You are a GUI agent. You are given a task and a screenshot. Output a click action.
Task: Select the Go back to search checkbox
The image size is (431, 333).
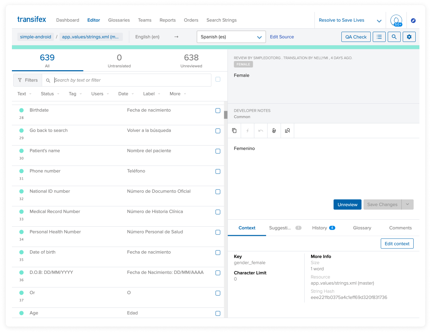218,131
